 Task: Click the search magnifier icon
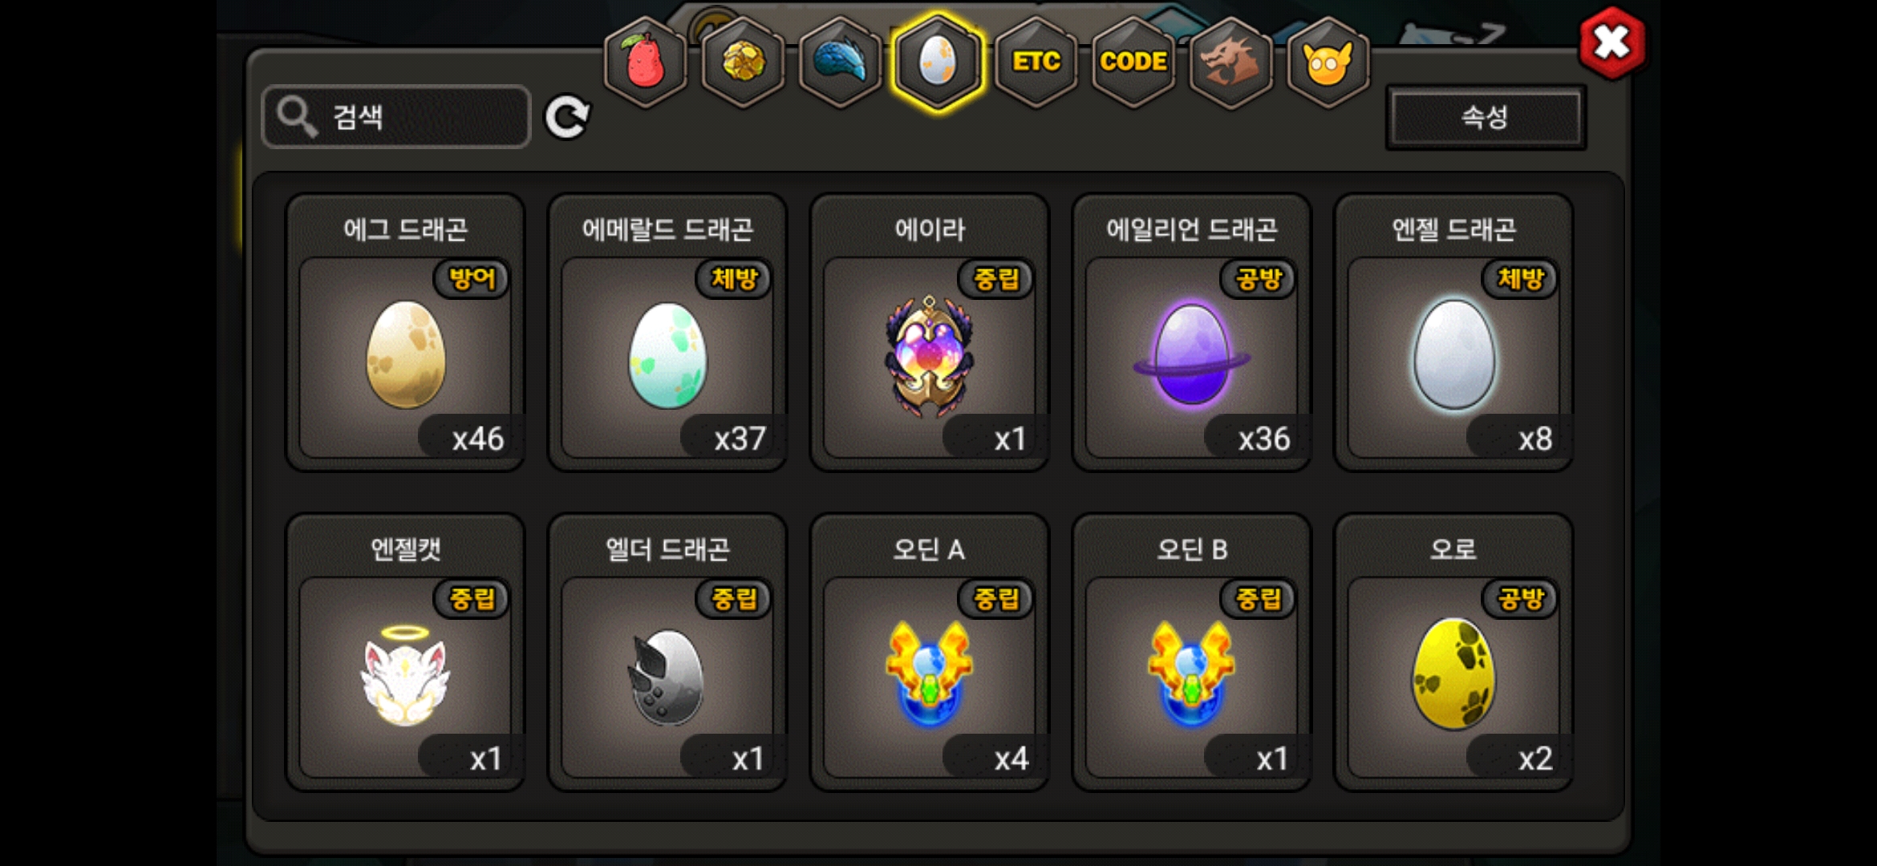pos(297,118)
